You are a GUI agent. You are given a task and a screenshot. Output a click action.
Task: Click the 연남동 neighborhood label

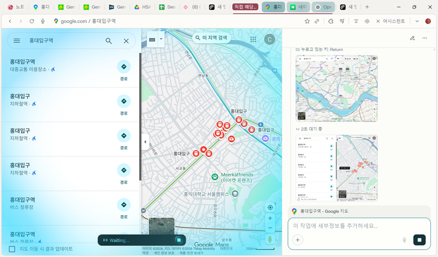[203, 75]
